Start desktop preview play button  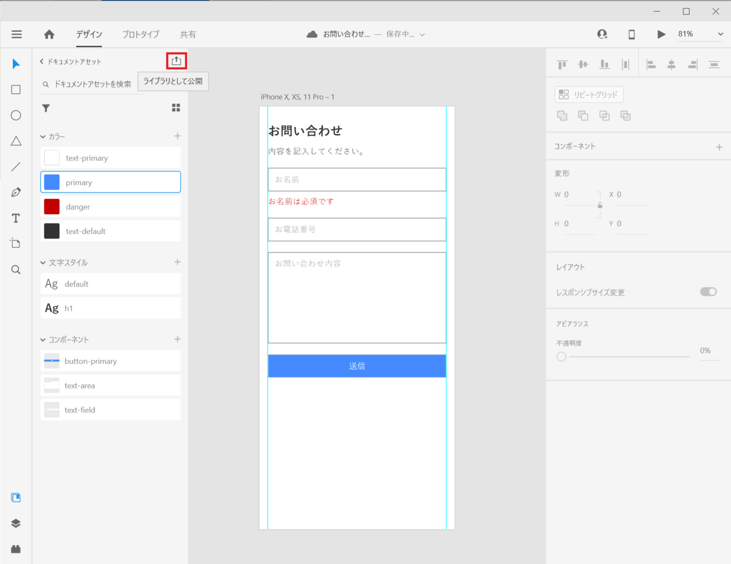662,35
